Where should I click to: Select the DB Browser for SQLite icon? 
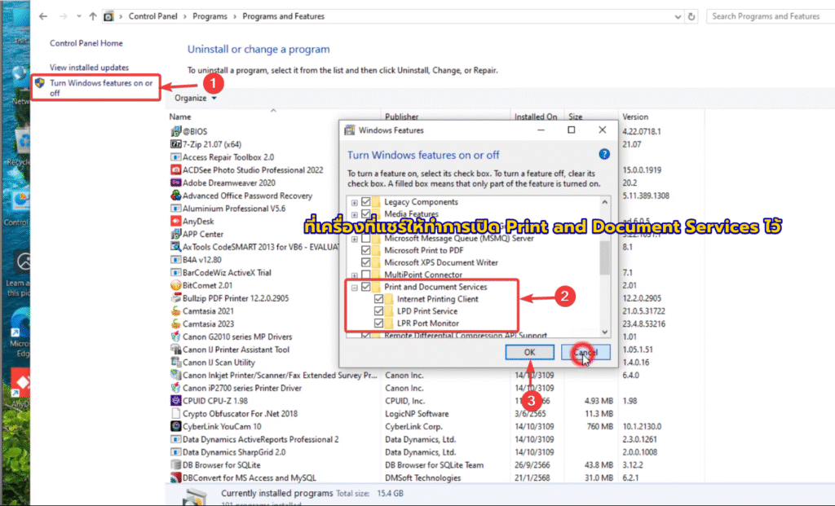pyautogui.click(x=176, y=465)
